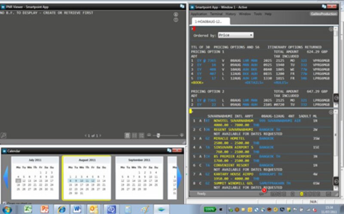Click the KANTARY HOUSE AIRPO hotel name
The height and width of the screenshot is (214, 344).
233,174
